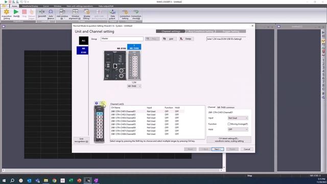Image resolution: width=327 pixels, height=184 pixels.
Task: Click the pink stop icon in title bar
Action: tap(10, 2)
